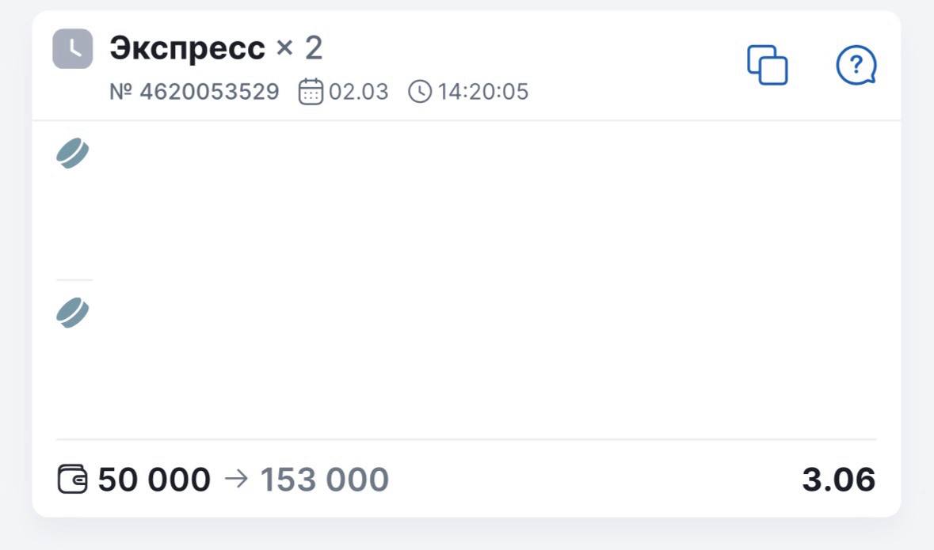Click the arrow between stake and payout

pos(236,480)
